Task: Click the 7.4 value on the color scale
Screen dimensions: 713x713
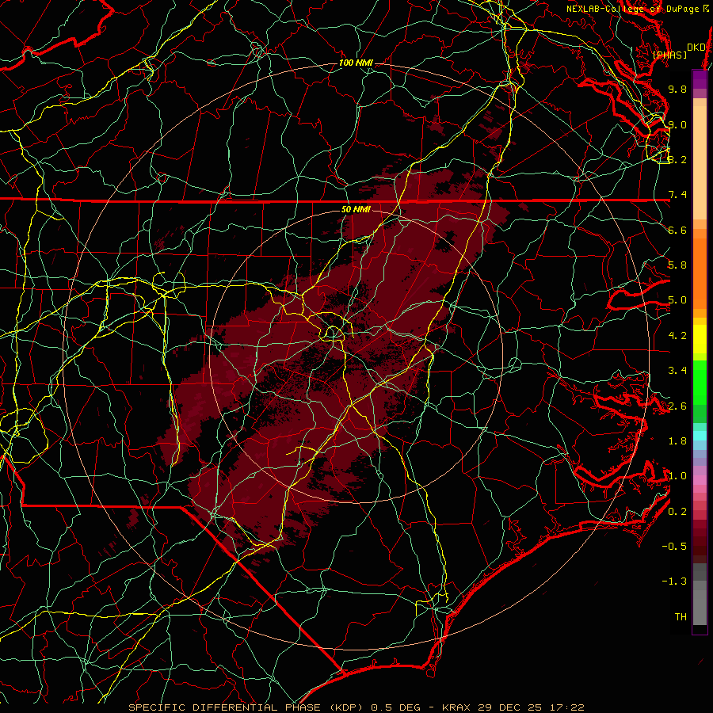Action: click(677, 195)
